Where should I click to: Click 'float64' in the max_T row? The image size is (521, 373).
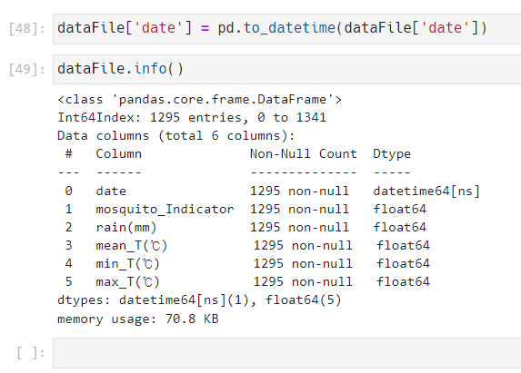point(403,282)
